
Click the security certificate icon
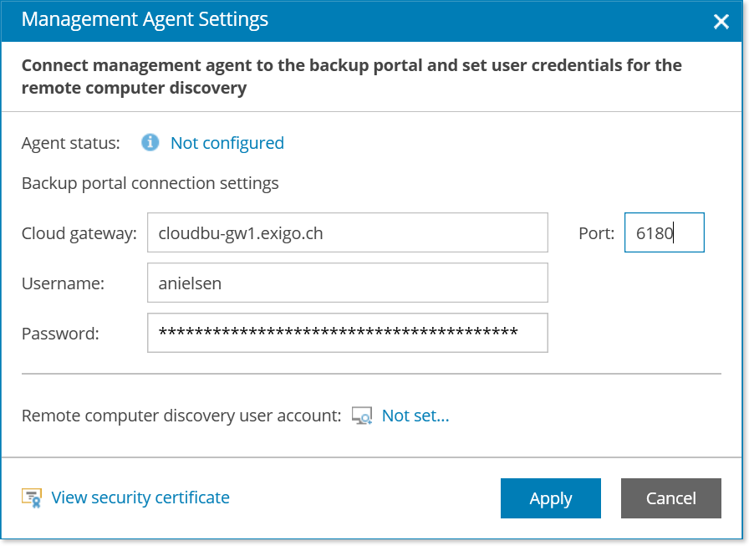click(32, 498)
